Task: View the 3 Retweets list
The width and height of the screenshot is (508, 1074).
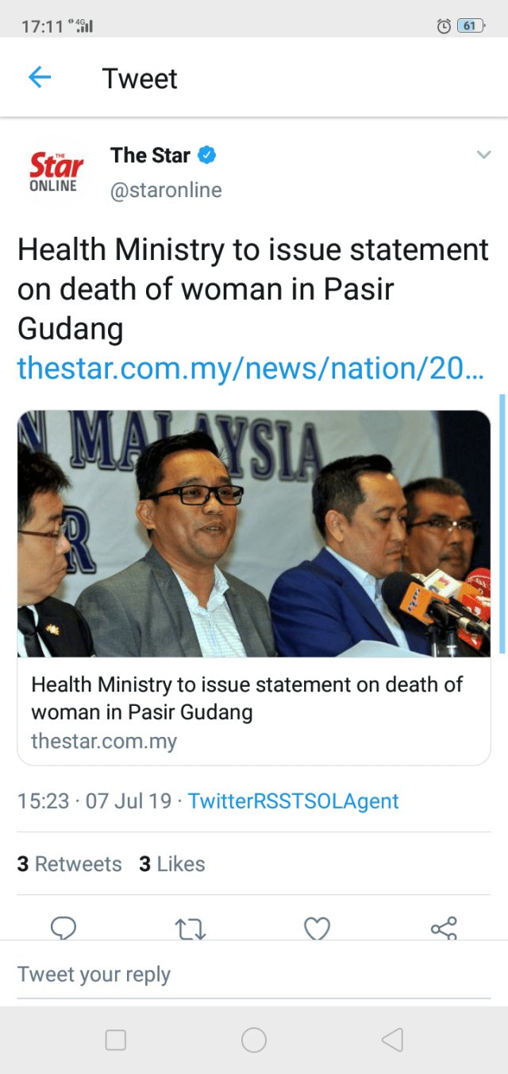Action: (70, 864)
